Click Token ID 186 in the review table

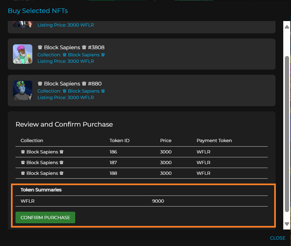(113, 152)
